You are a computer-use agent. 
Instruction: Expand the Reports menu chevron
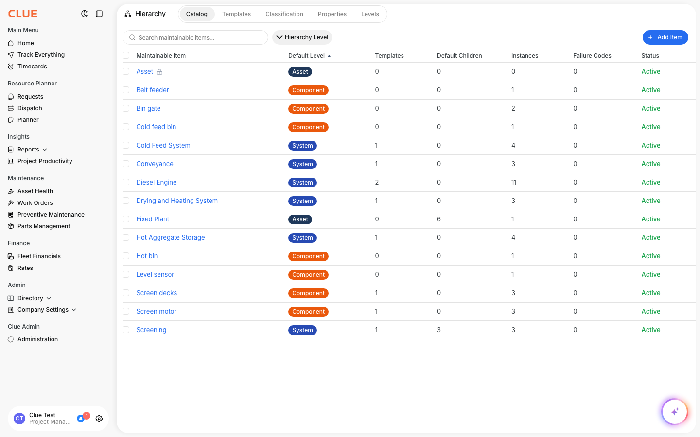click(45, 149)
